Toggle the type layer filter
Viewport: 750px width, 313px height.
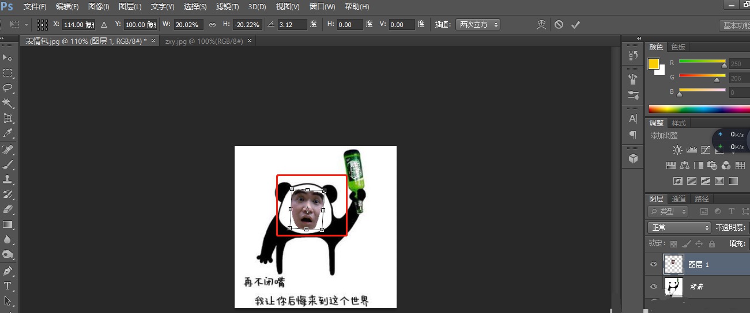pos(732,212)
